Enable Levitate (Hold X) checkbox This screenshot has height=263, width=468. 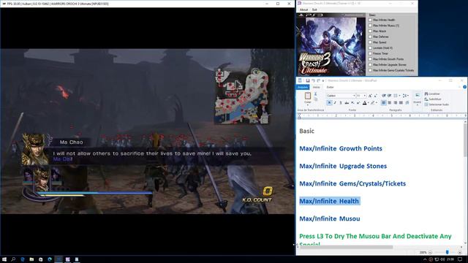[371, 47]
